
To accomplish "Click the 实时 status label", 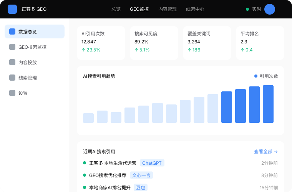I will 256,9.
